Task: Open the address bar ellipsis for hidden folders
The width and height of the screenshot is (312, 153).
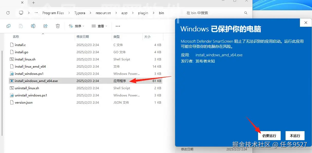Action: [36, 13]
